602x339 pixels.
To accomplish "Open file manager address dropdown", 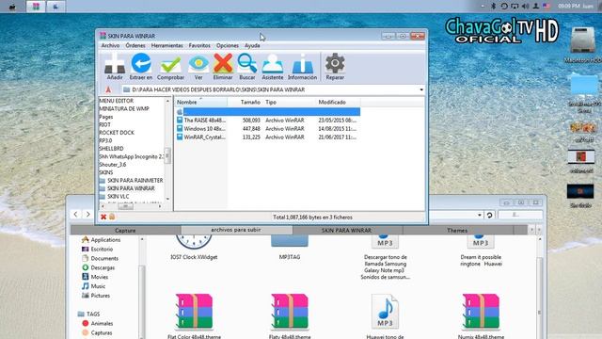I will tap(480, 215).
